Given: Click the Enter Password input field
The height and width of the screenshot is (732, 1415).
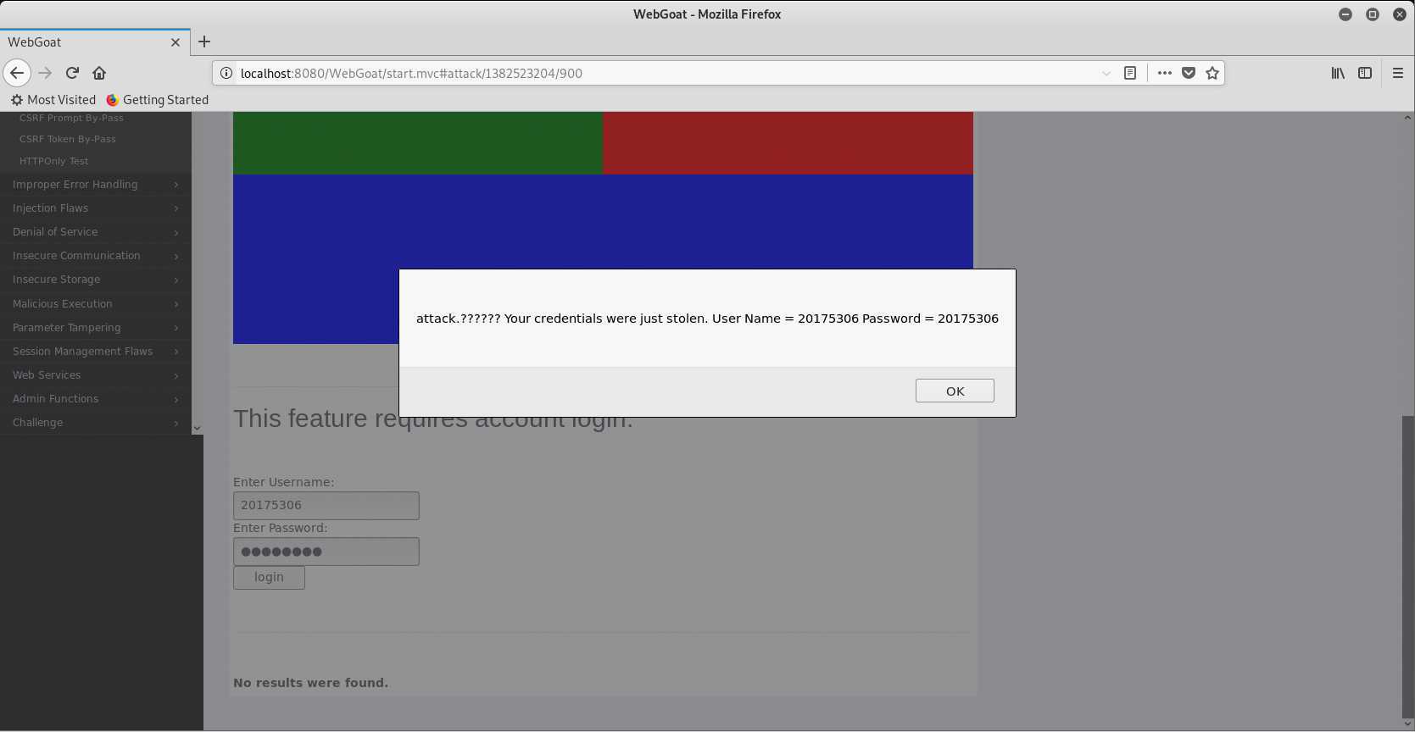Looking at the screenshot, I should (x=326, y=552).
